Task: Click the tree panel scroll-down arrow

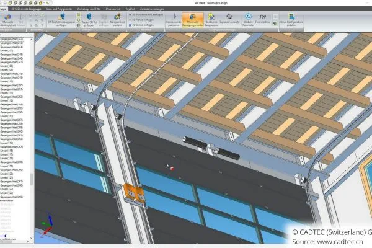Action: 32,238
